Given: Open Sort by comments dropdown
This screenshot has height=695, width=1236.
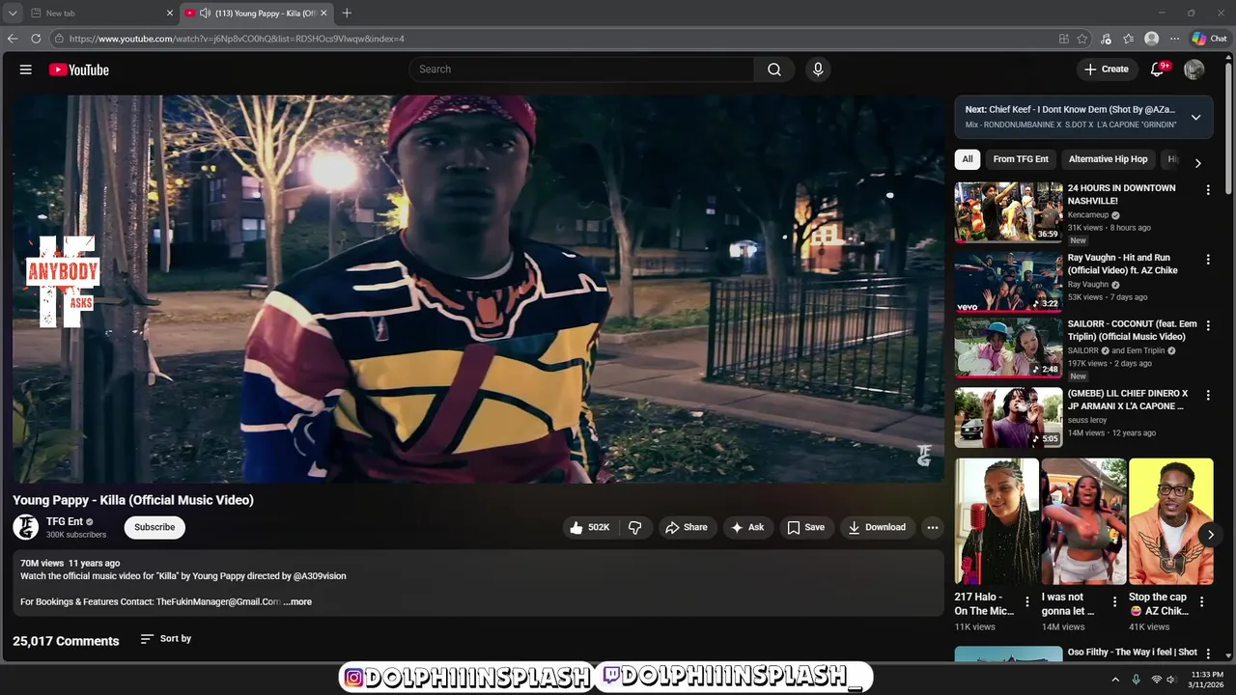Looking at the screenshot, I should 166,639.
